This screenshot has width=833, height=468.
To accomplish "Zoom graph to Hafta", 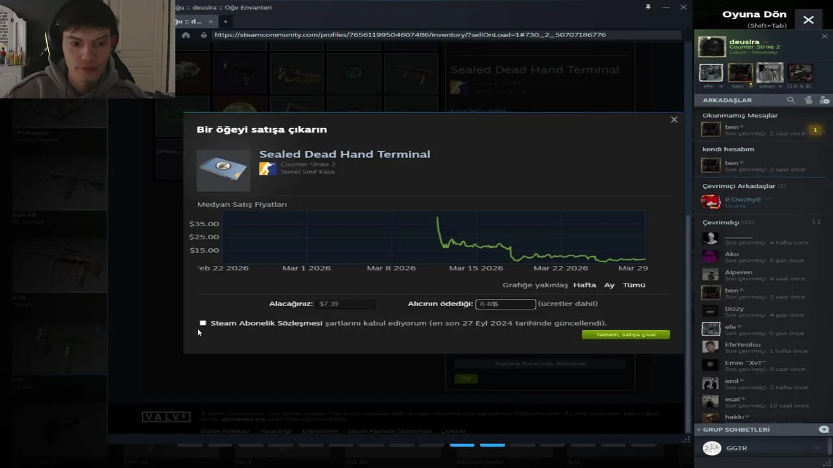I will pos(584,285).
